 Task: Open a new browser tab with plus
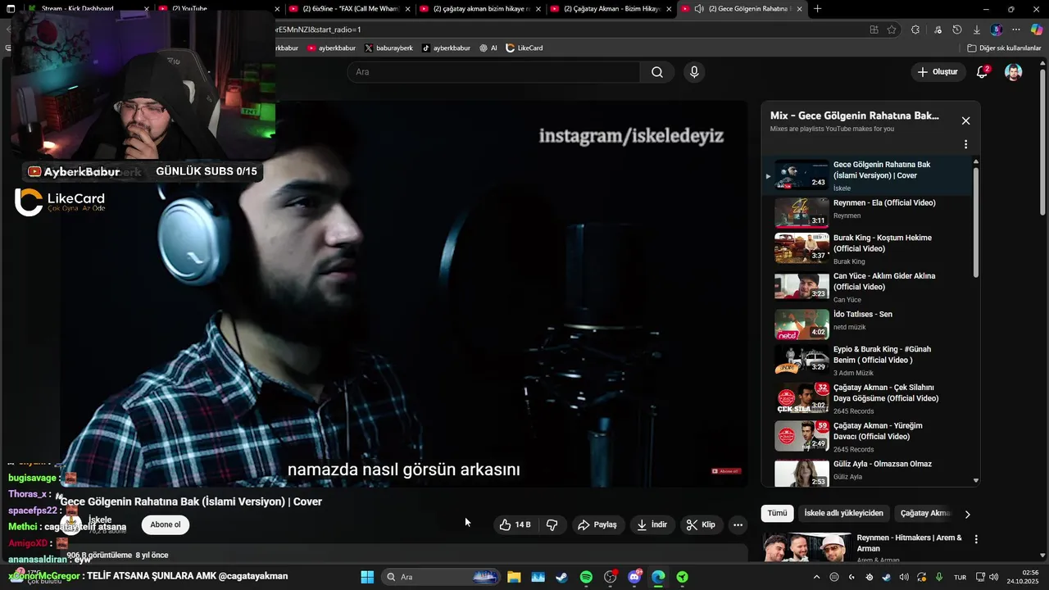click(x=817, y=9)
